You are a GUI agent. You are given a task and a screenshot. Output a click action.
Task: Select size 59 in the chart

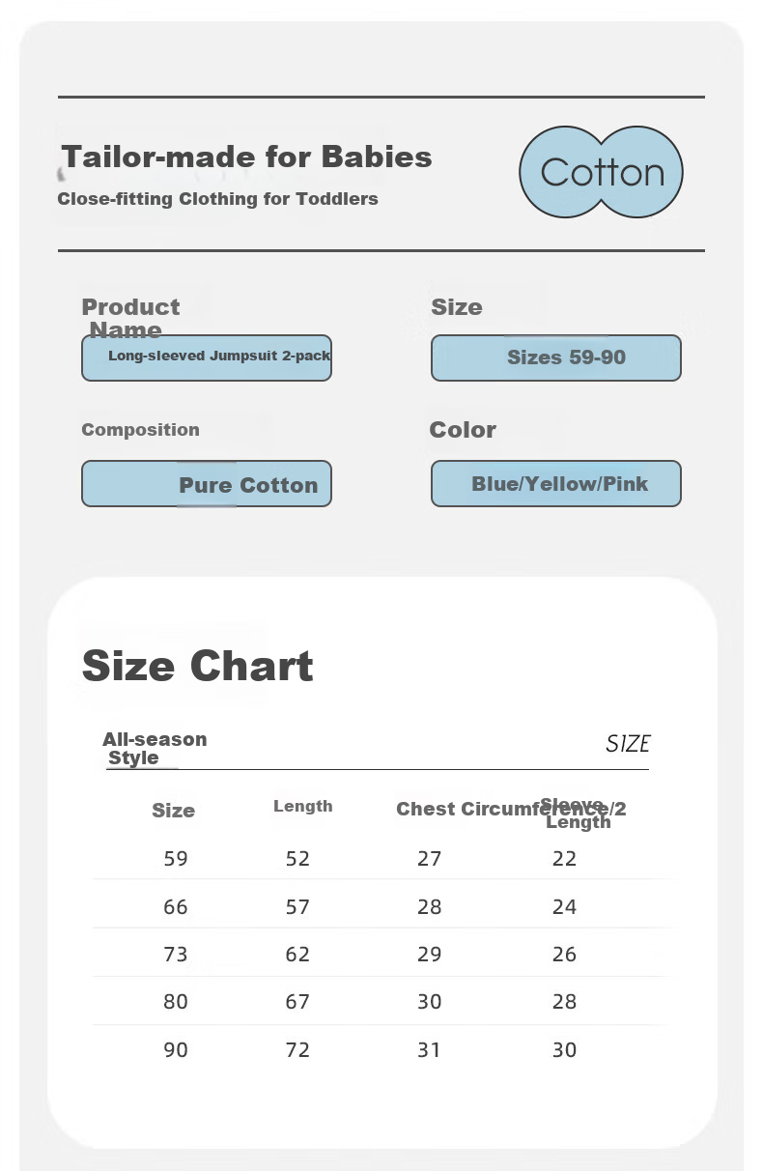point(176,858)
